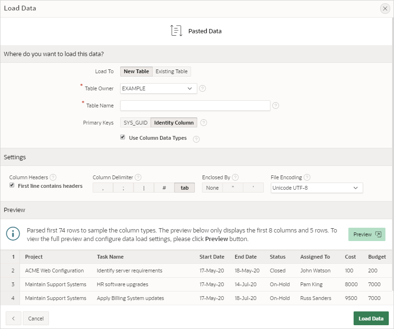Click the End Date column header
The height and width of the screenshot is (329, 394).
246,257
